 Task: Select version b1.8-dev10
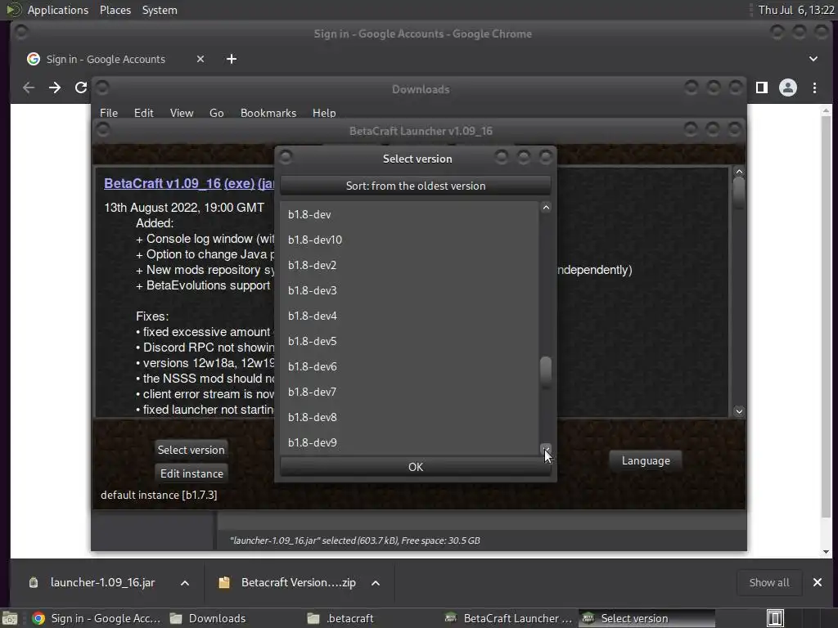(x=409, y=240)
